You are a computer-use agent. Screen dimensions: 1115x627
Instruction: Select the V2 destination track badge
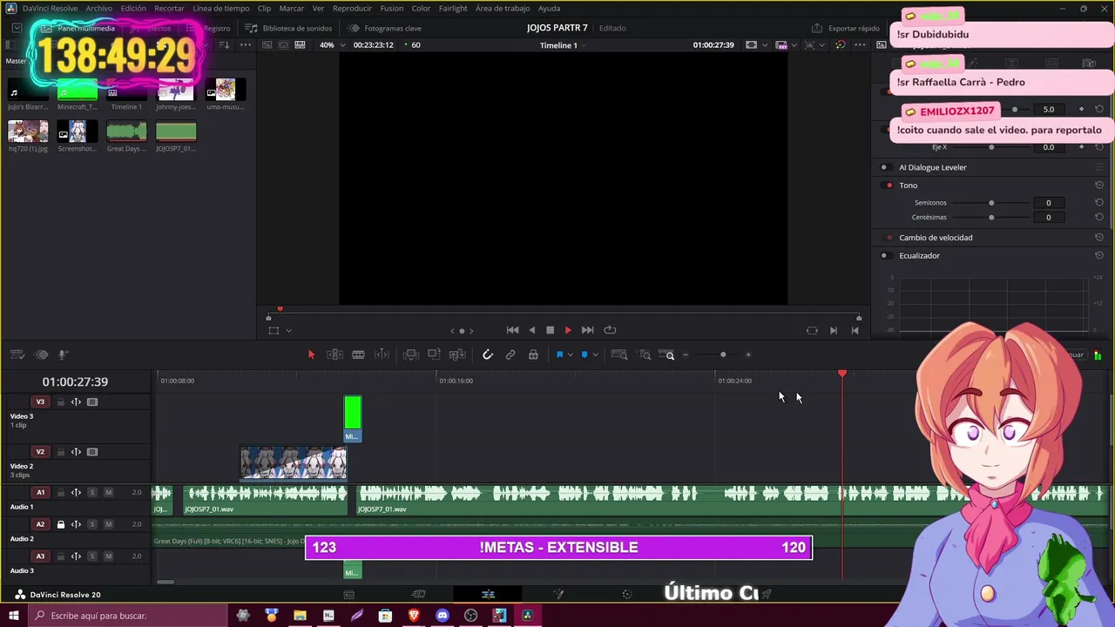pos(40,452)
